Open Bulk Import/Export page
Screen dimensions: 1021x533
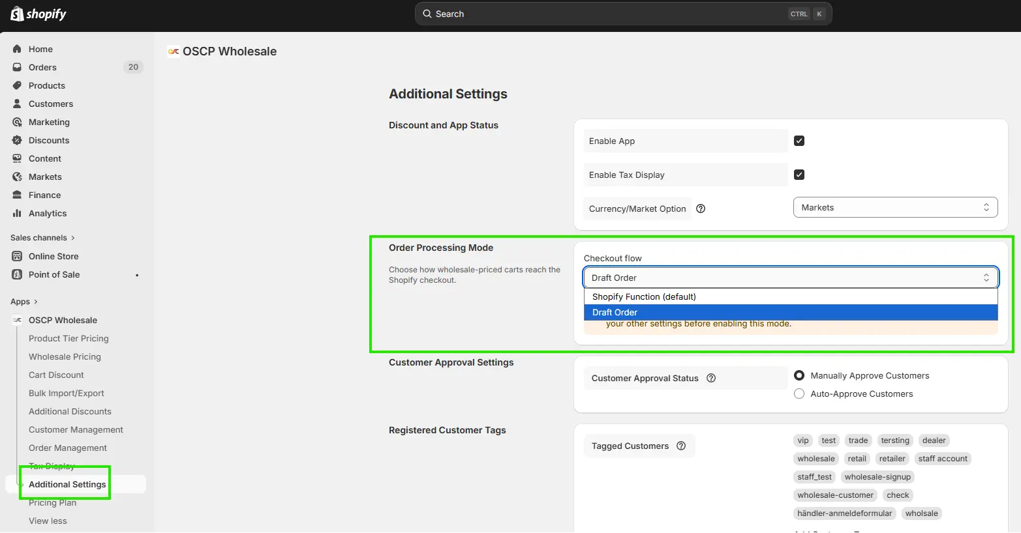67,393
